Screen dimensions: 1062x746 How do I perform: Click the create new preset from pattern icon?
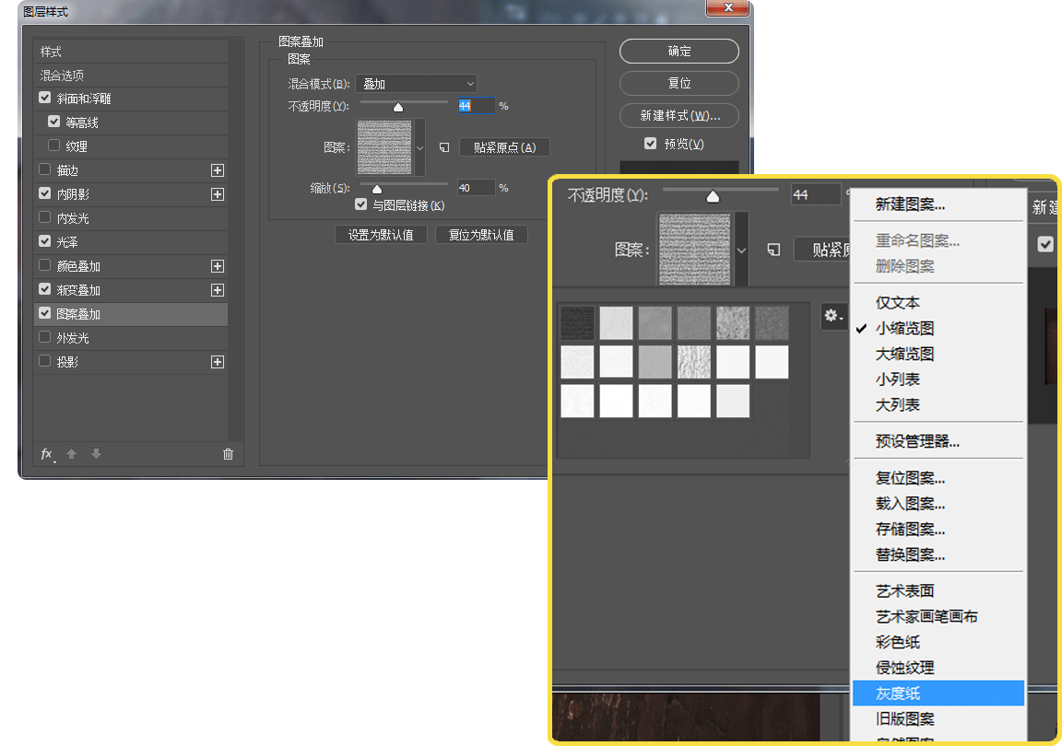(444, 147)
